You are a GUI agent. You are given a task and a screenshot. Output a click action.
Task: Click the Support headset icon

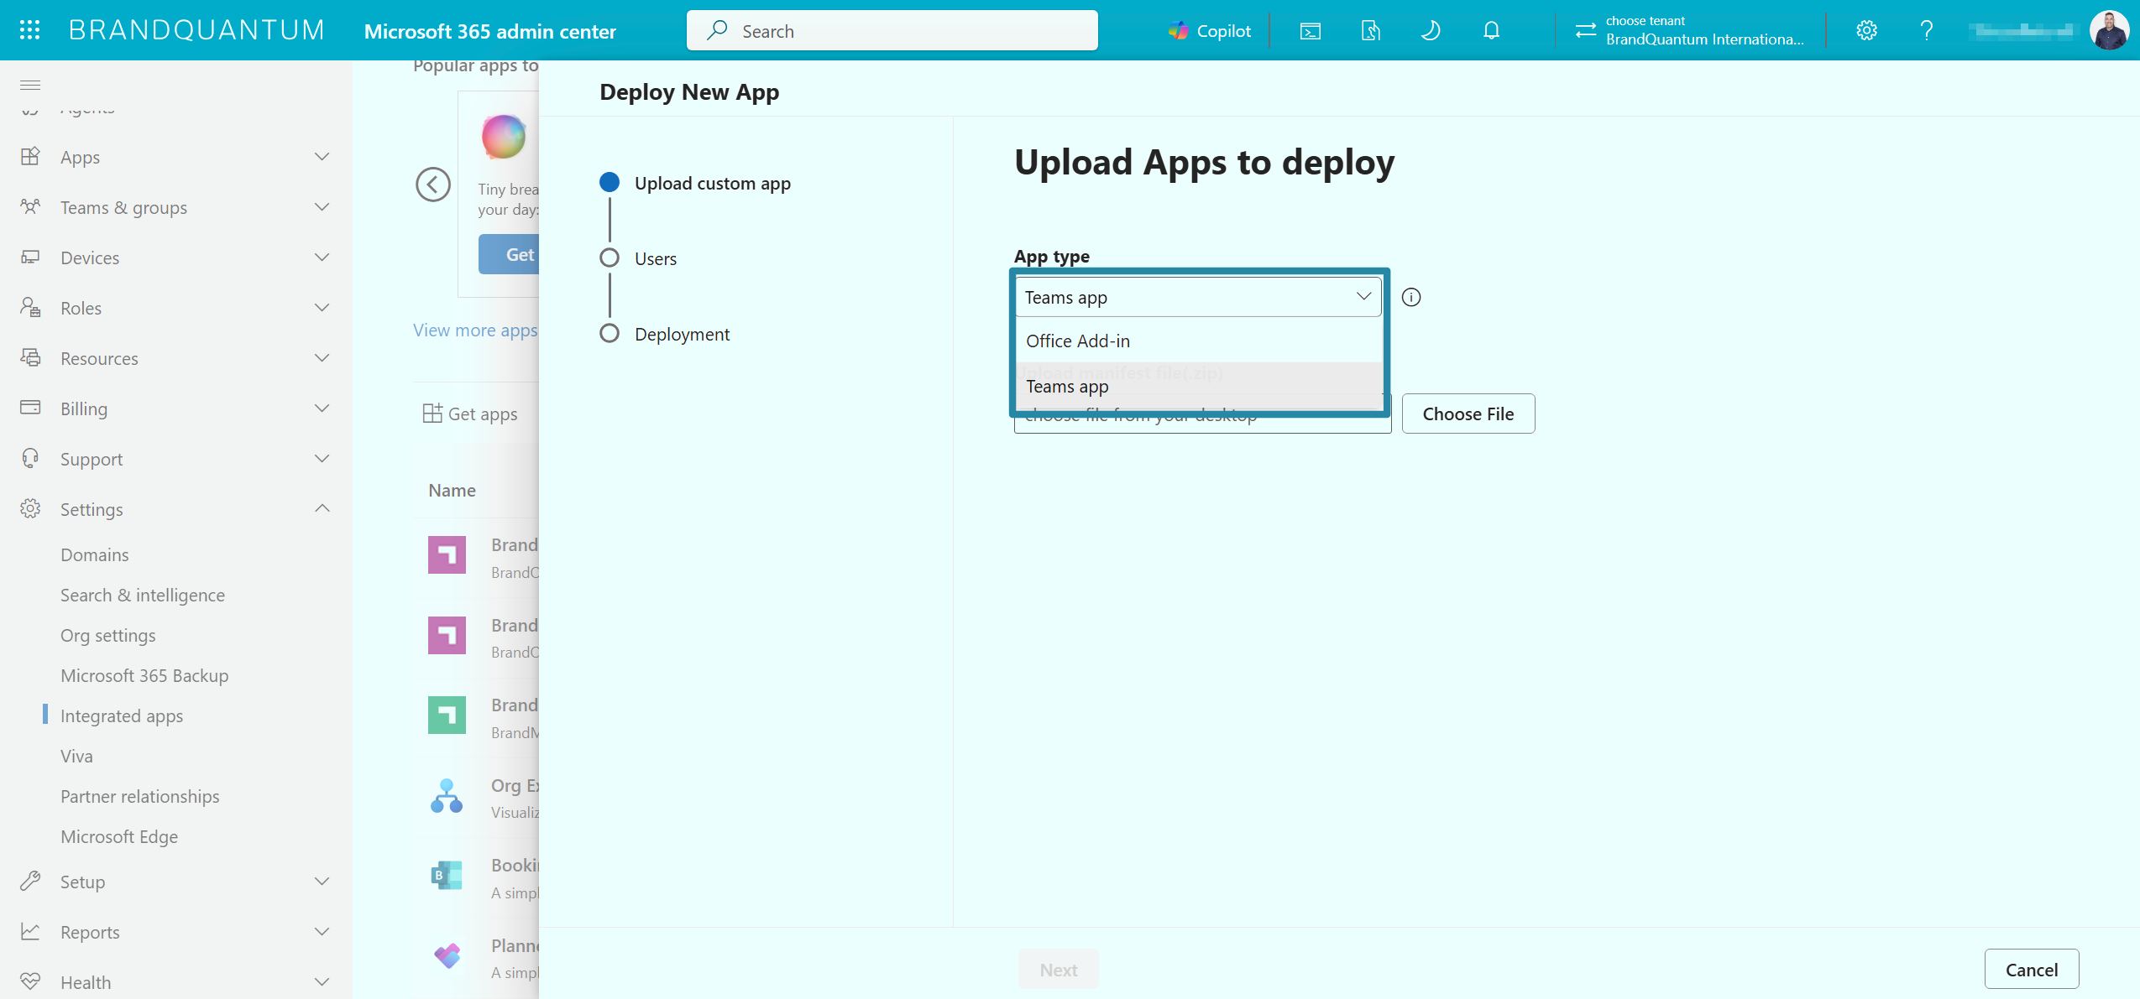[30, 458]
